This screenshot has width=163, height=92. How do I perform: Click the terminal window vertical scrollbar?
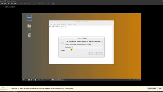click(x=113, y=45)
